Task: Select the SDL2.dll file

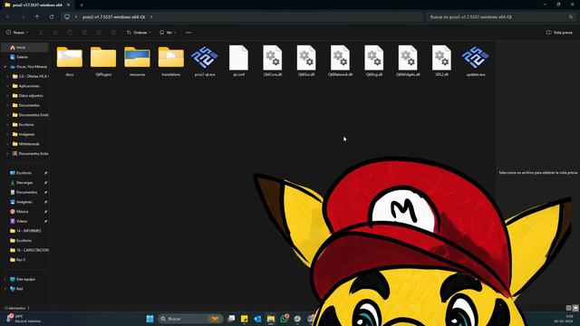Action: coord(441,61)
